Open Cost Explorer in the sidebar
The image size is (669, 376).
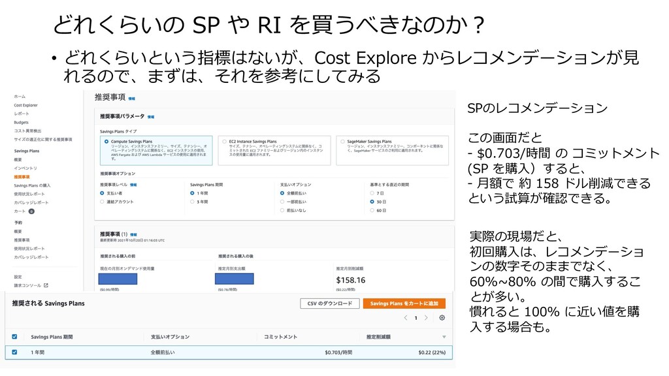click(x=25, y=105)
